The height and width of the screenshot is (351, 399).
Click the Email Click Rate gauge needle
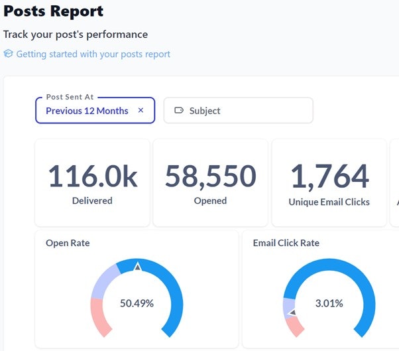click(x=293, y=313)
